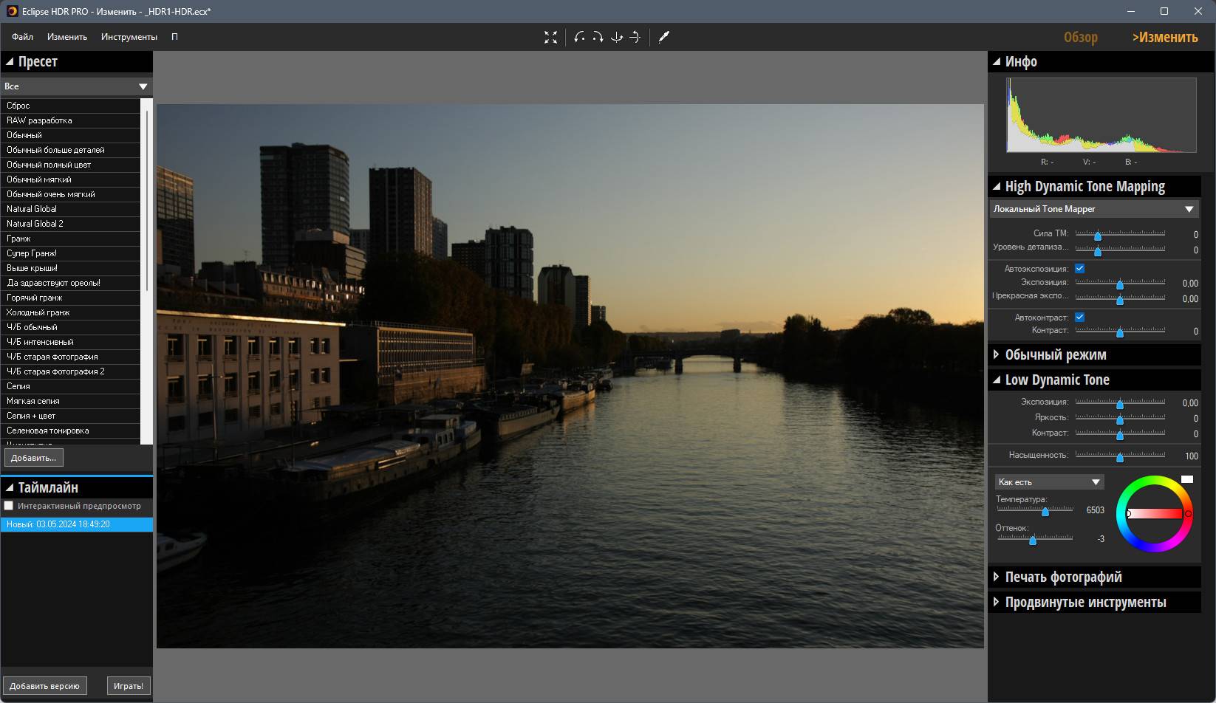Click the Насыщенность slider handle

pos(1120,457)
